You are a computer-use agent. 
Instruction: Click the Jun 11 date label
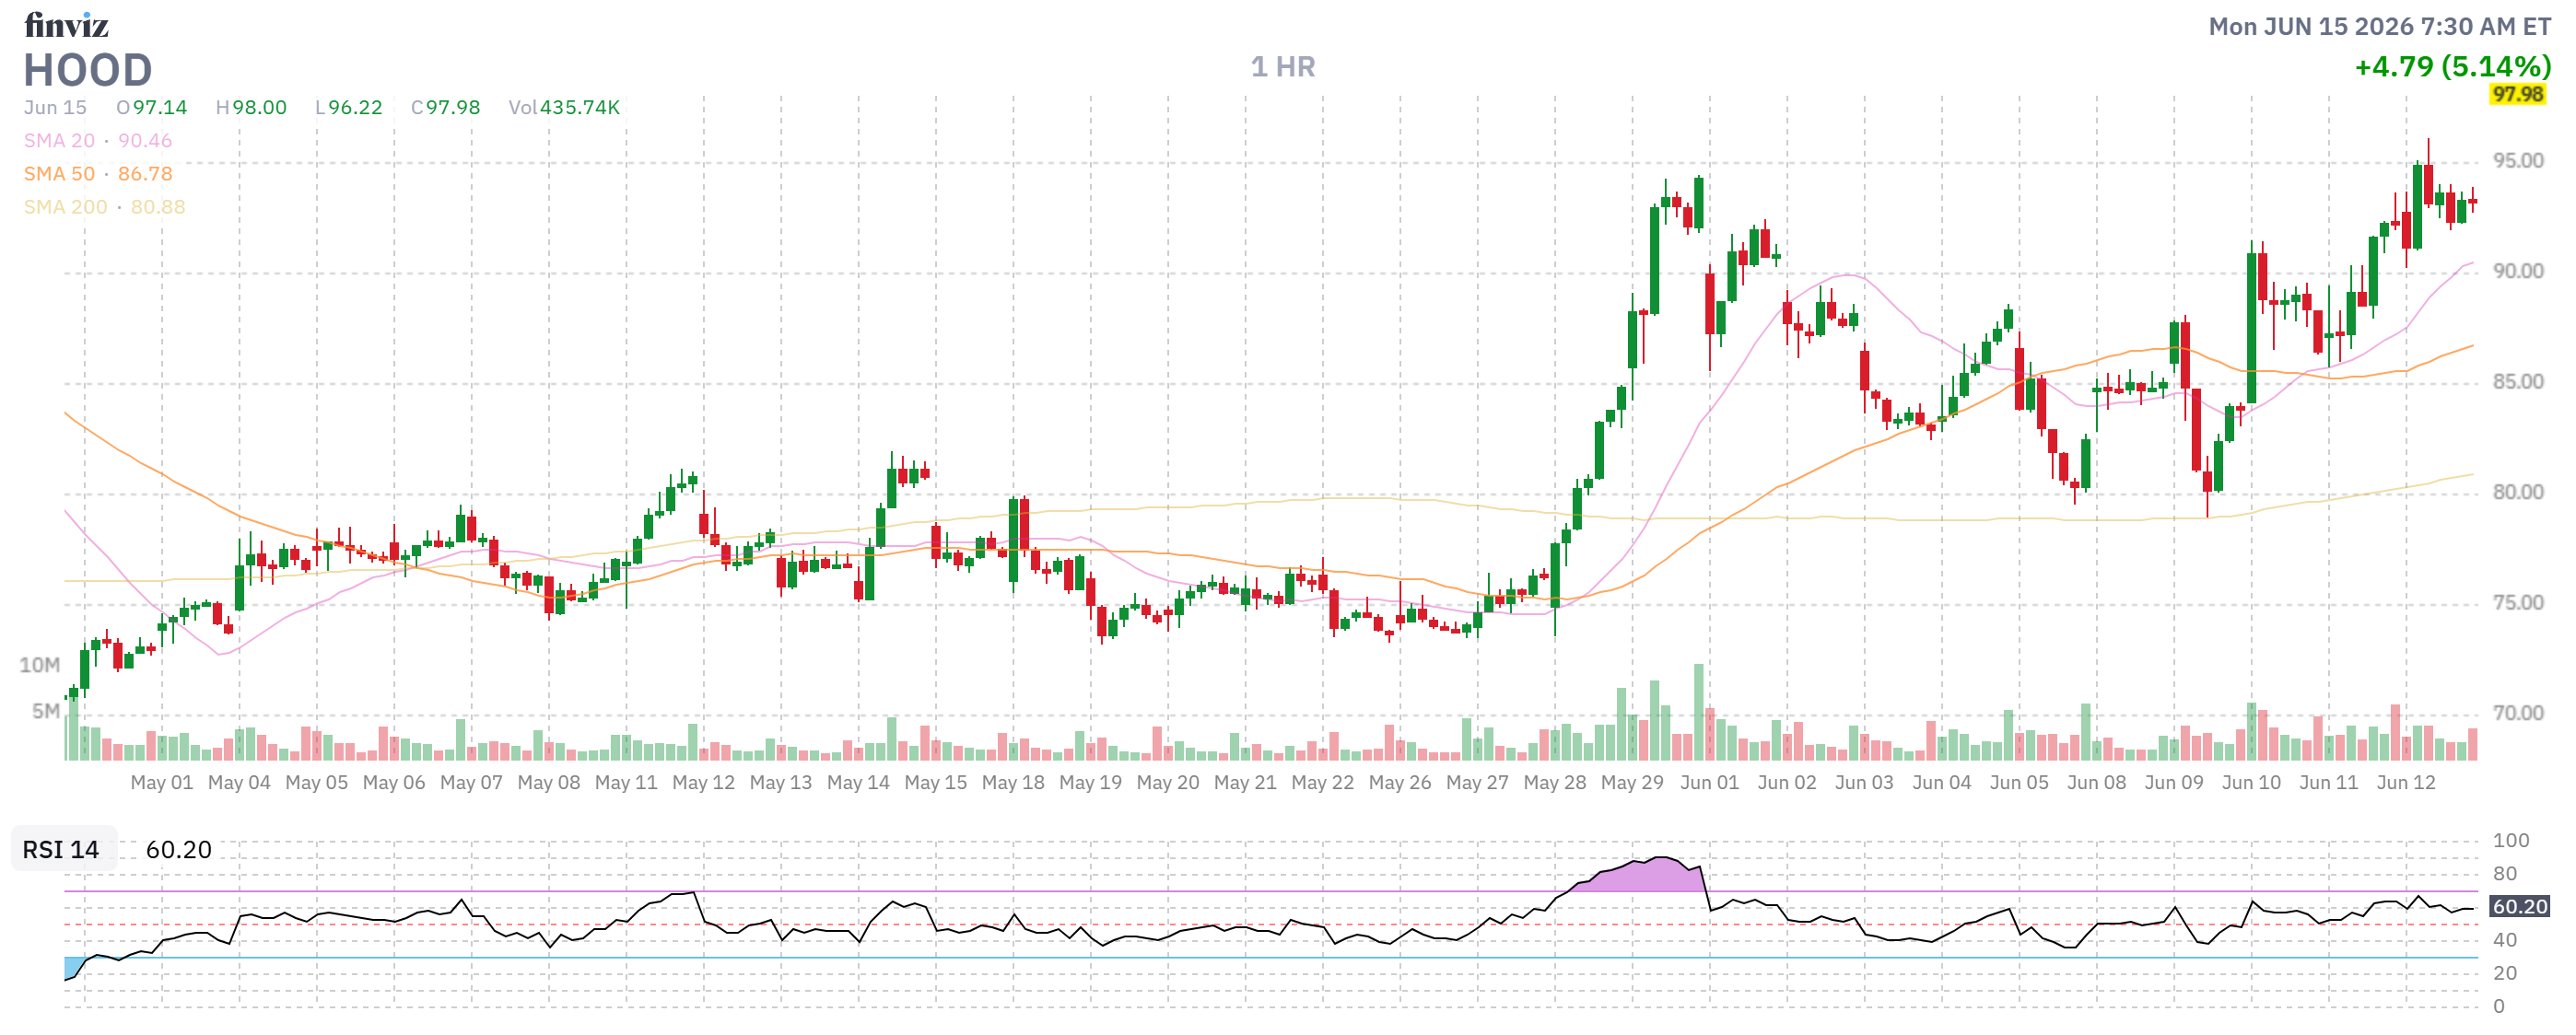coord(2329,783)
